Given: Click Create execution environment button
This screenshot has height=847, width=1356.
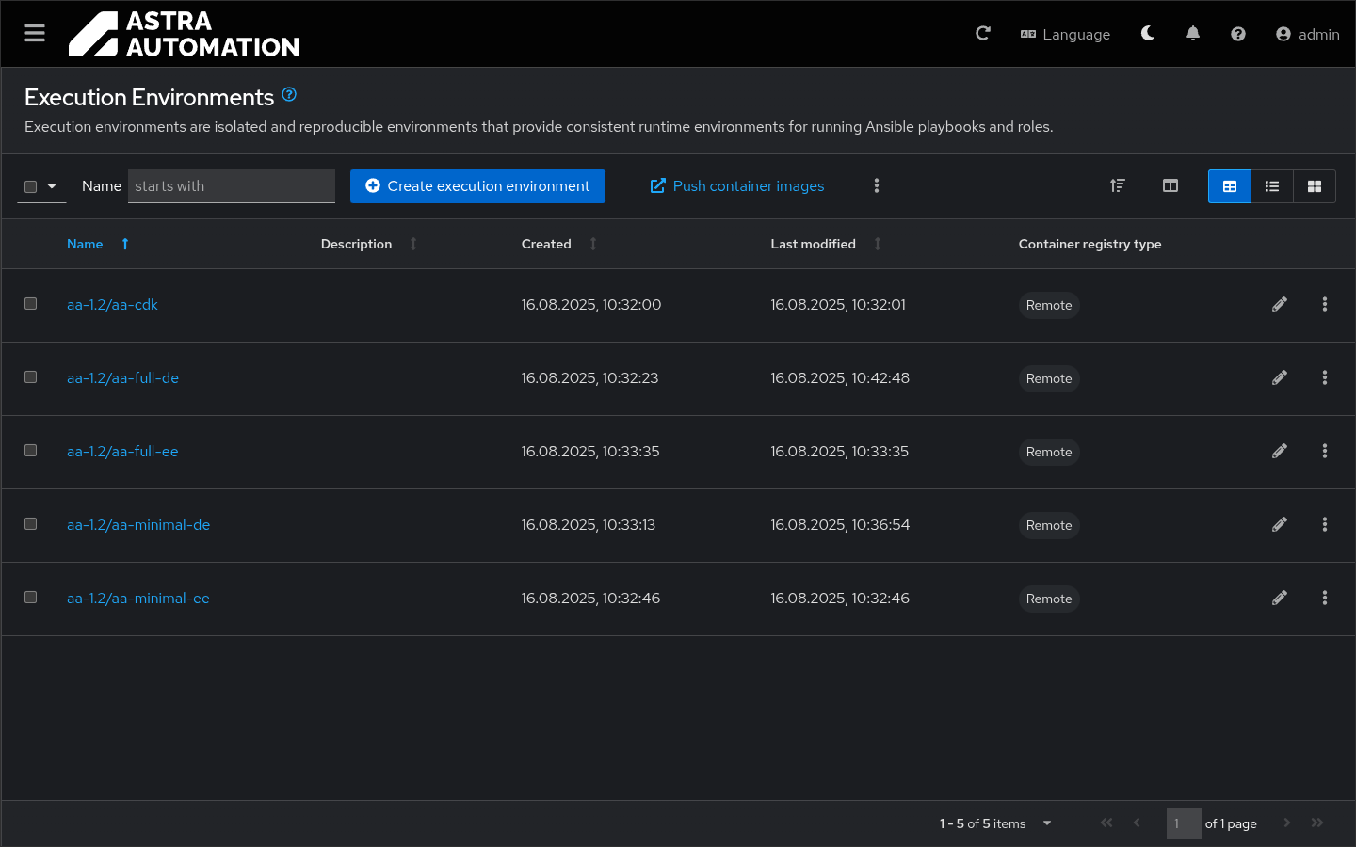Looking at the screenshot, I should 477,186.
